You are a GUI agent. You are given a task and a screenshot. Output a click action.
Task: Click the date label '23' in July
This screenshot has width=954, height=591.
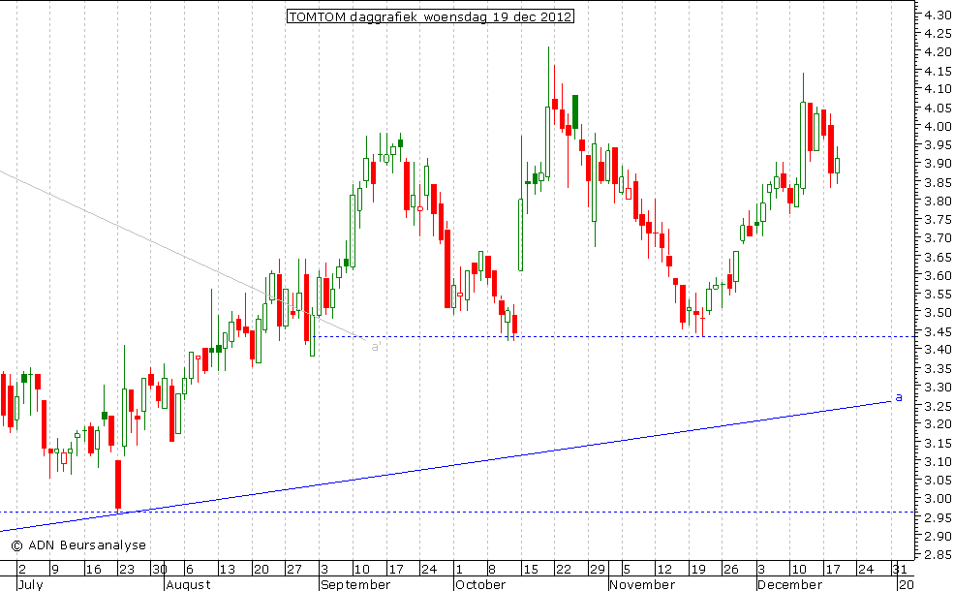click(x=127, y=570)
